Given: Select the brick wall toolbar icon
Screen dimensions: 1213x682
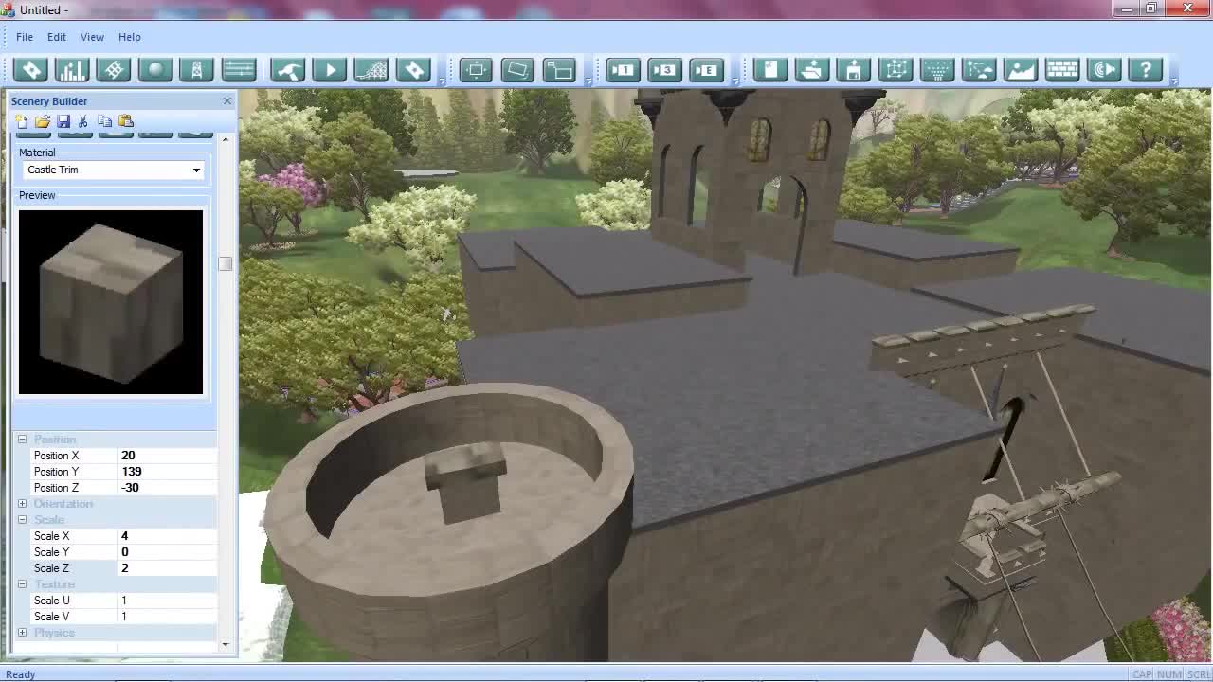Looking at the screenshot, I should [x=1062, y=70].
